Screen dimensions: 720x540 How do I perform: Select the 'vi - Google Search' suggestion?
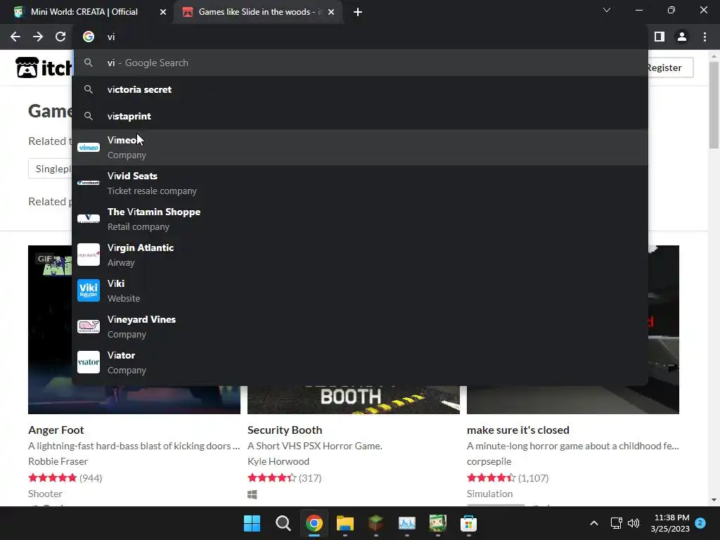[360, 63]
